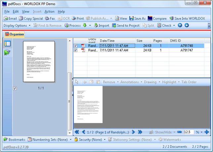Uncheck the document row A791748 checkbox
The width and height of the screenshot is (213, 152).
(75, 46)
